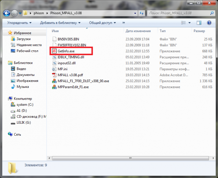Click the 11.01.2005 19:49 date cell
This screenshot has height=178, width=218.
137,63
